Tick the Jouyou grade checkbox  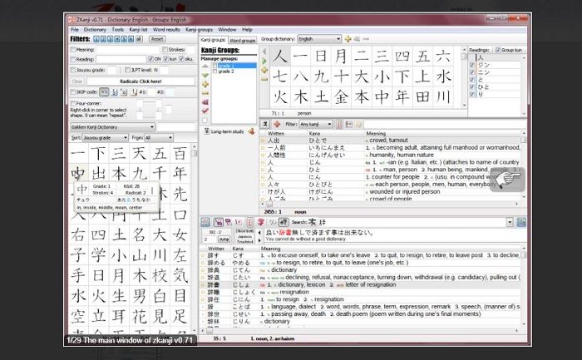click(x=73, y=70)
